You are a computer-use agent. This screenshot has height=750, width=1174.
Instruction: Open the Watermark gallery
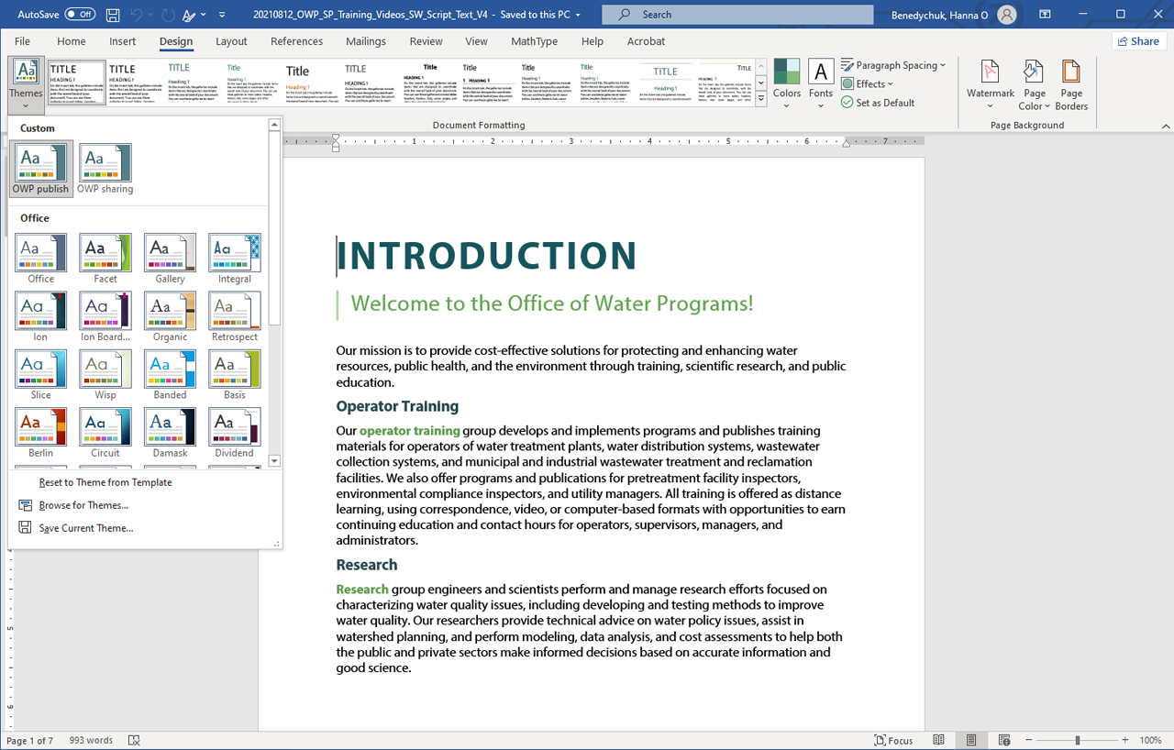click(x=990, y=83)
